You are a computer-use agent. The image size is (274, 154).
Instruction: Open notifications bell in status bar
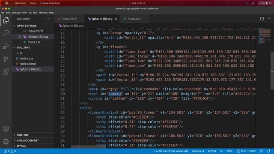pyautogui.click(x=268, y=151)
